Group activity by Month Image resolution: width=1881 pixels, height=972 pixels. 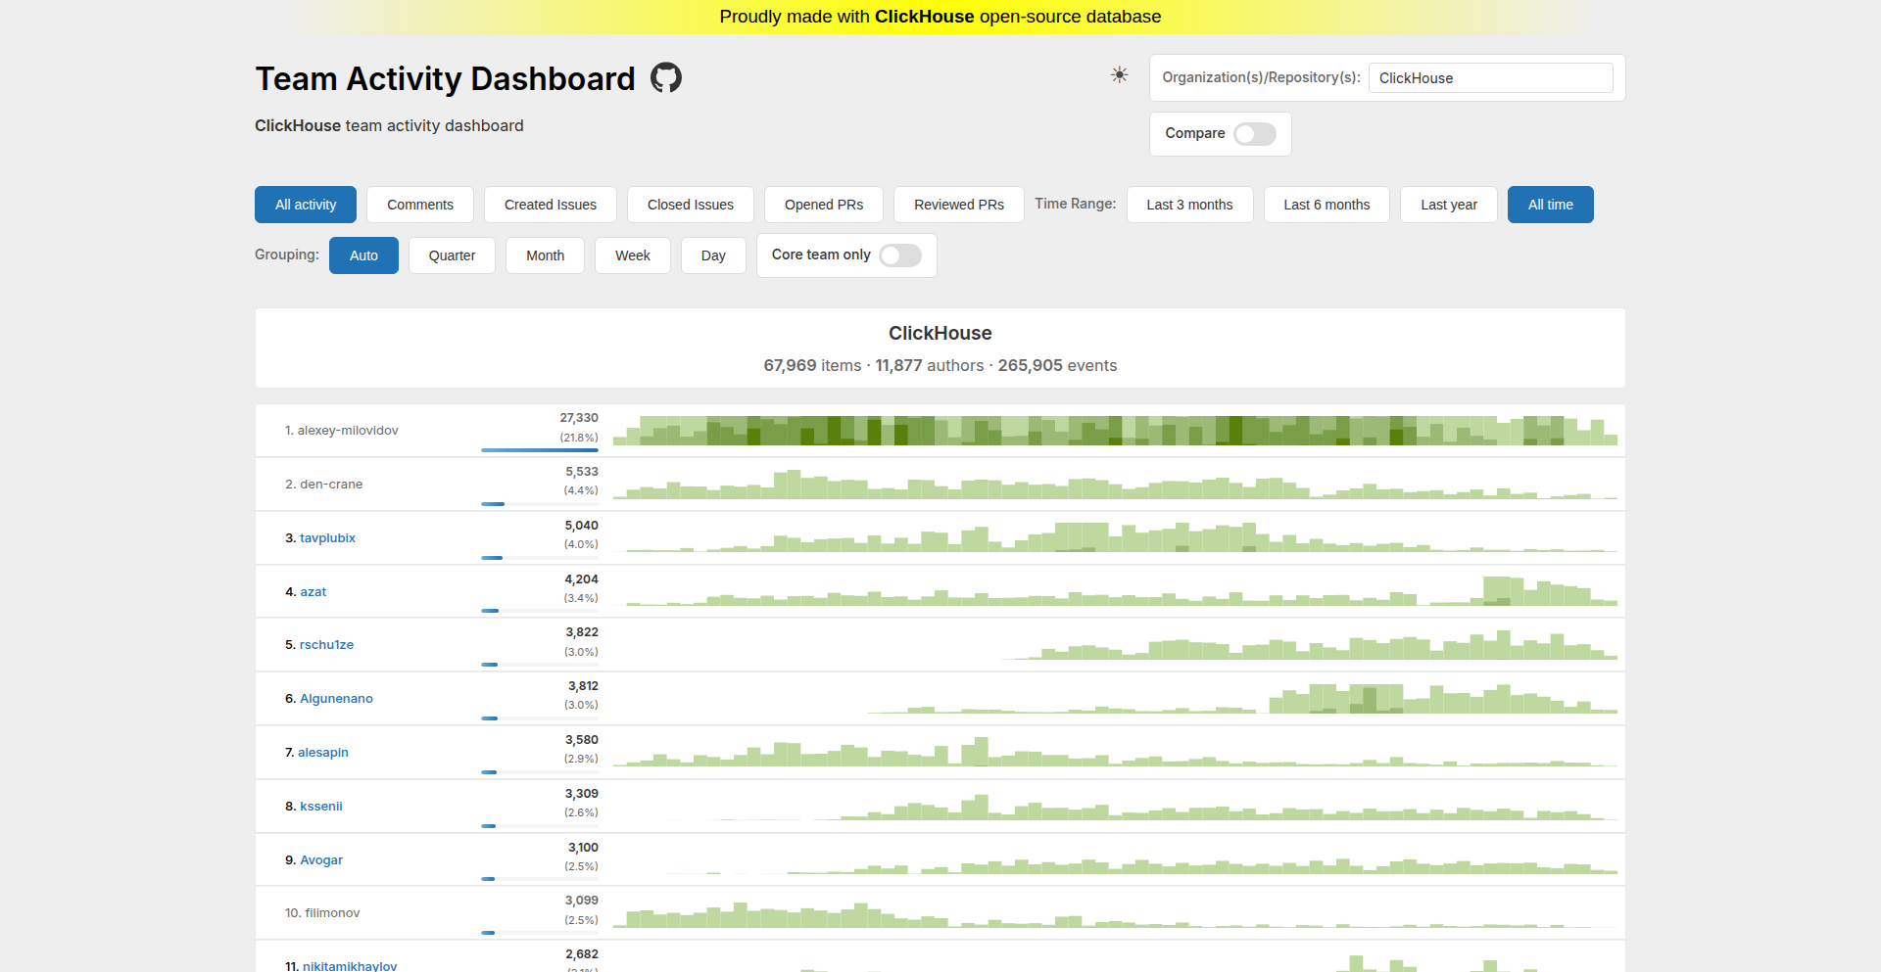(545, 255)
